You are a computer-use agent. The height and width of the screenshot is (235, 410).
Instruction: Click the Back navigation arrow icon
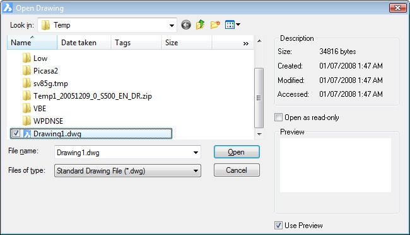[186, 25]
